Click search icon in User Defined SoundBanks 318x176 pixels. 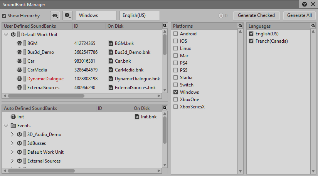pos(165,26)
